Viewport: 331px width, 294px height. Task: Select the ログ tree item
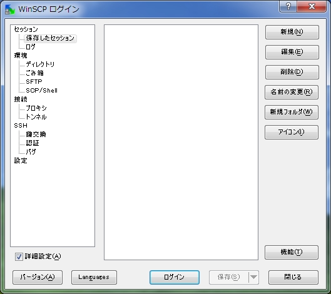click(31, 47)
